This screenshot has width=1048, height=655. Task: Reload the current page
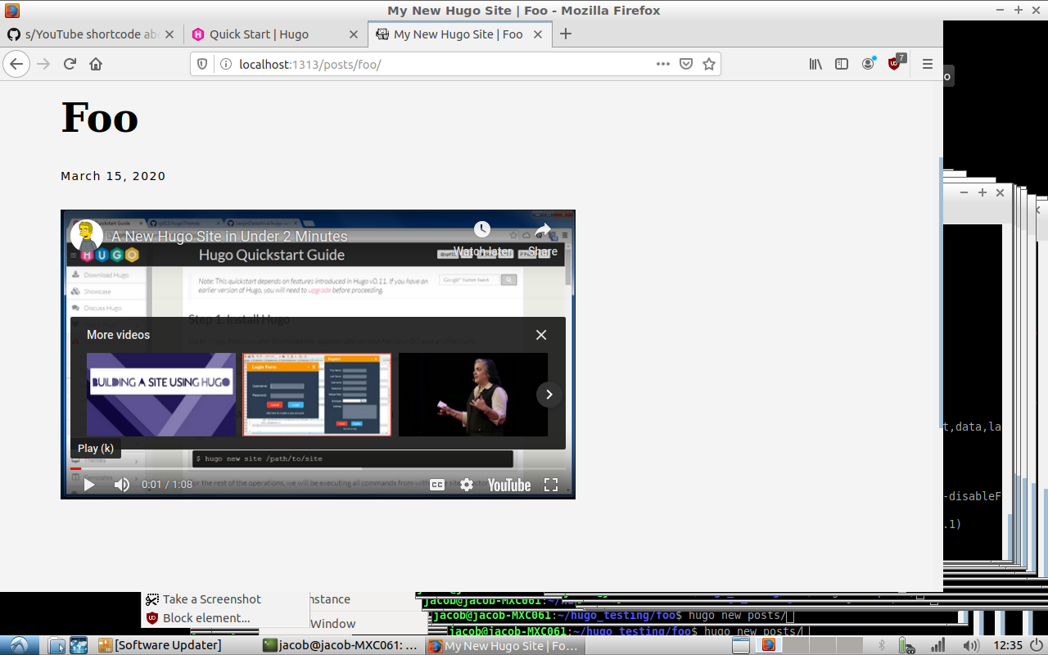(70, 64)
